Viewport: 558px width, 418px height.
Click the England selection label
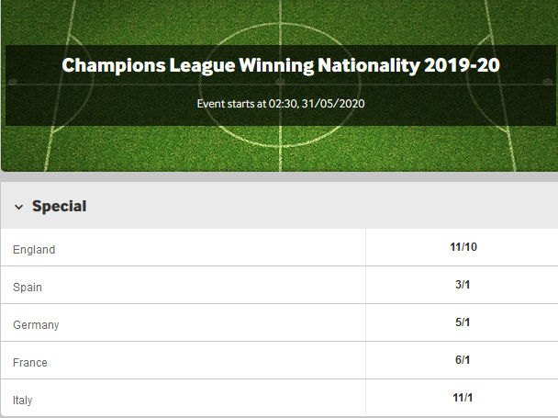tap(34, 250)
